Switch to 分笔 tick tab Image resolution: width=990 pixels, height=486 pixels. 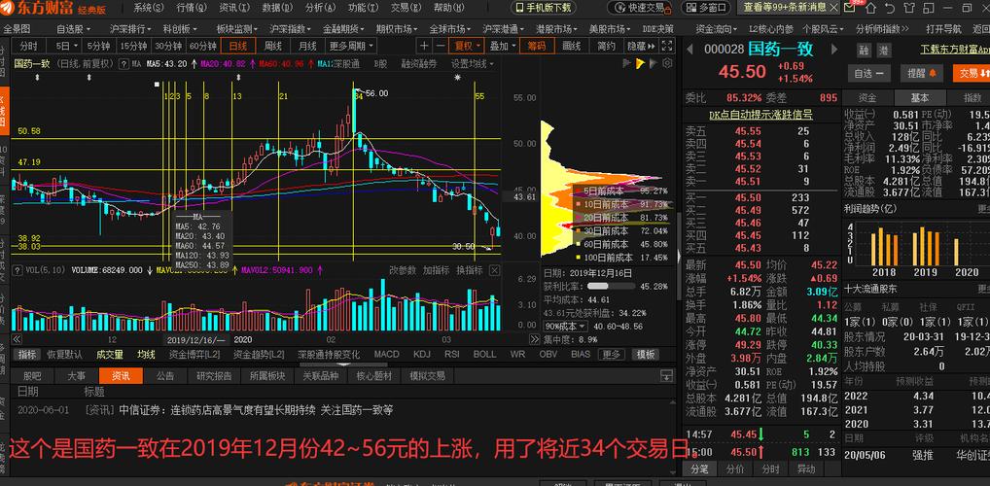[699, 469]
